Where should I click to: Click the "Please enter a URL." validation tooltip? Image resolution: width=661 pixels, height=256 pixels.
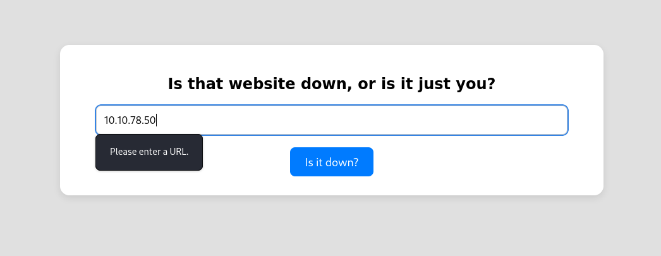click(x=149, y=152)
